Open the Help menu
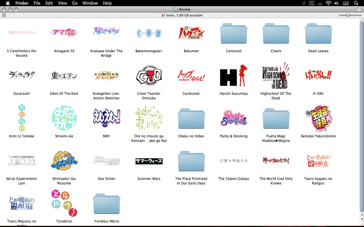364x227 pixels. [x=107, y=3]
